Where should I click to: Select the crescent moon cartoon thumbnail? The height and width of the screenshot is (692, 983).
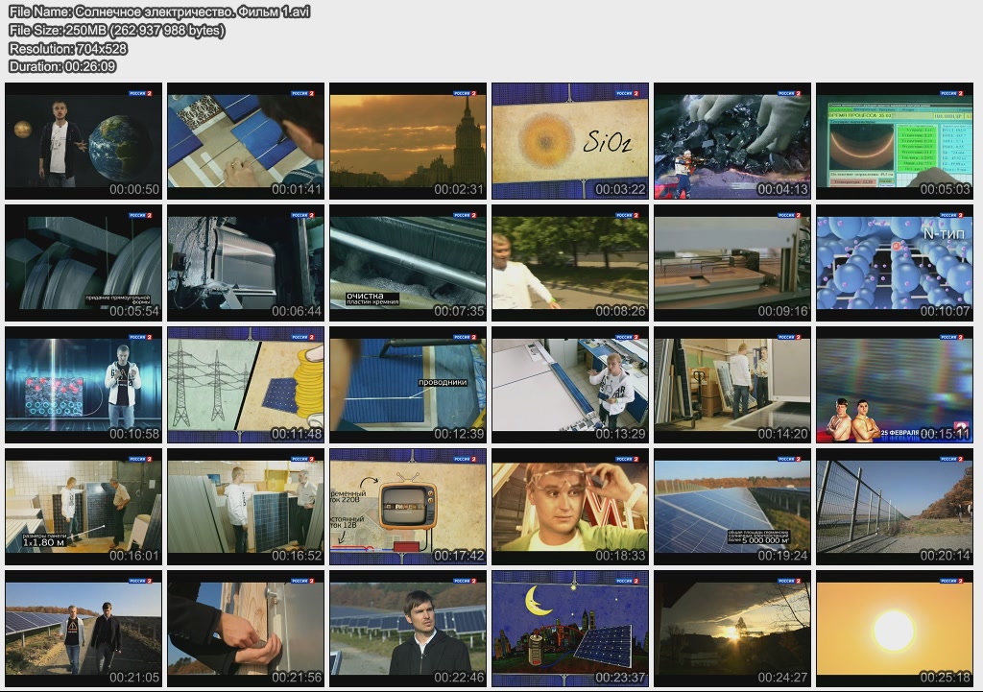(x=570, y=629)
